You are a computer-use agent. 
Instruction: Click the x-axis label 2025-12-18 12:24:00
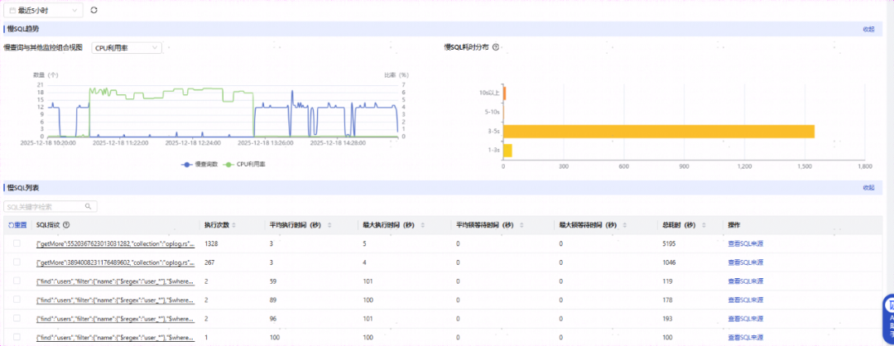192,143
